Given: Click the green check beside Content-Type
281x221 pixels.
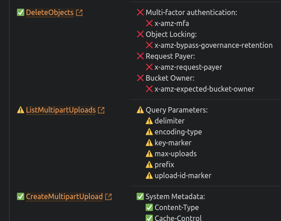Looking at the screenshot, I should coord(149,207).
